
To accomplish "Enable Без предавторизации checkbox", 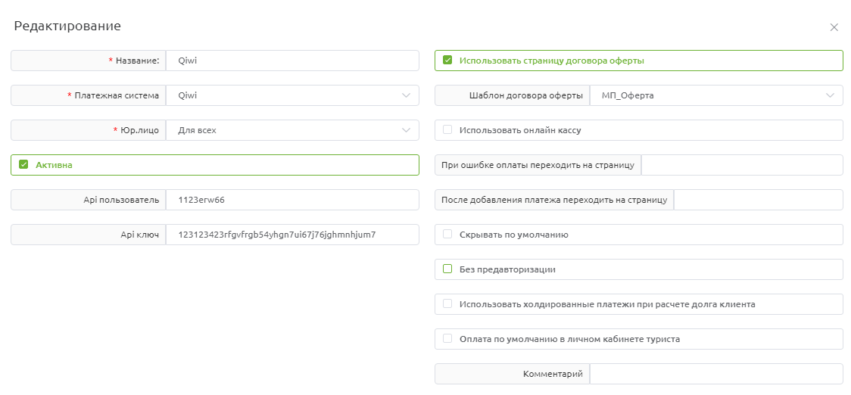I will pos(447,269).
